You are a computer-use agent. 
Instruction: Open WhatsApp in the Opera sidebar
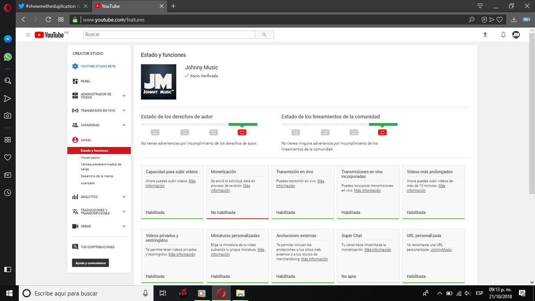pos(8,57)
